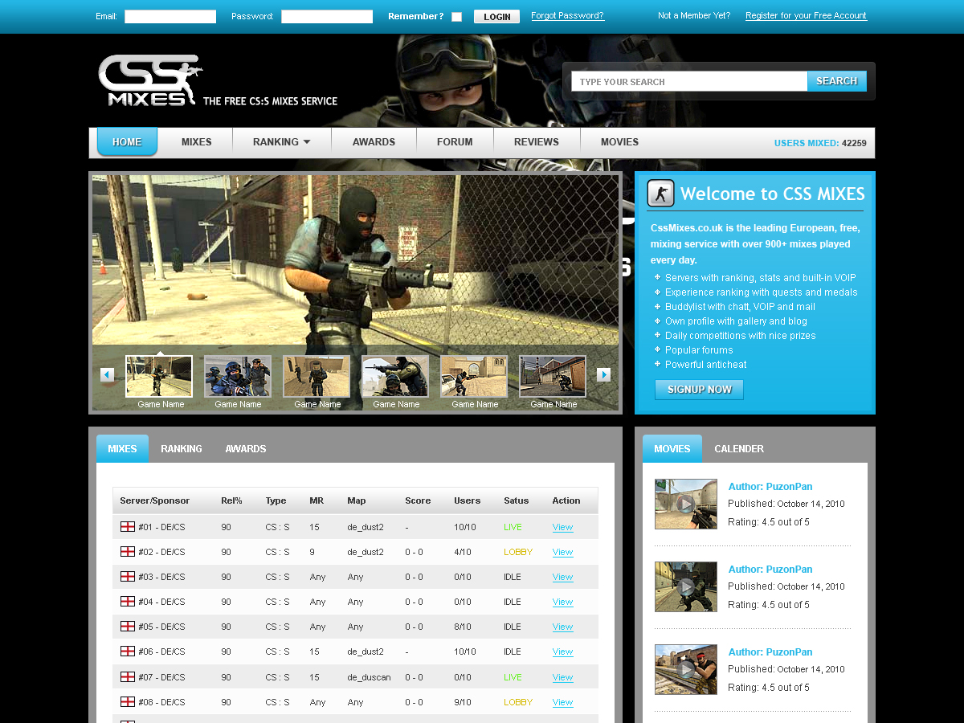Click the SEARCH button
The image size is (964, 723).
pyautogui.click(x=837, y=81)
